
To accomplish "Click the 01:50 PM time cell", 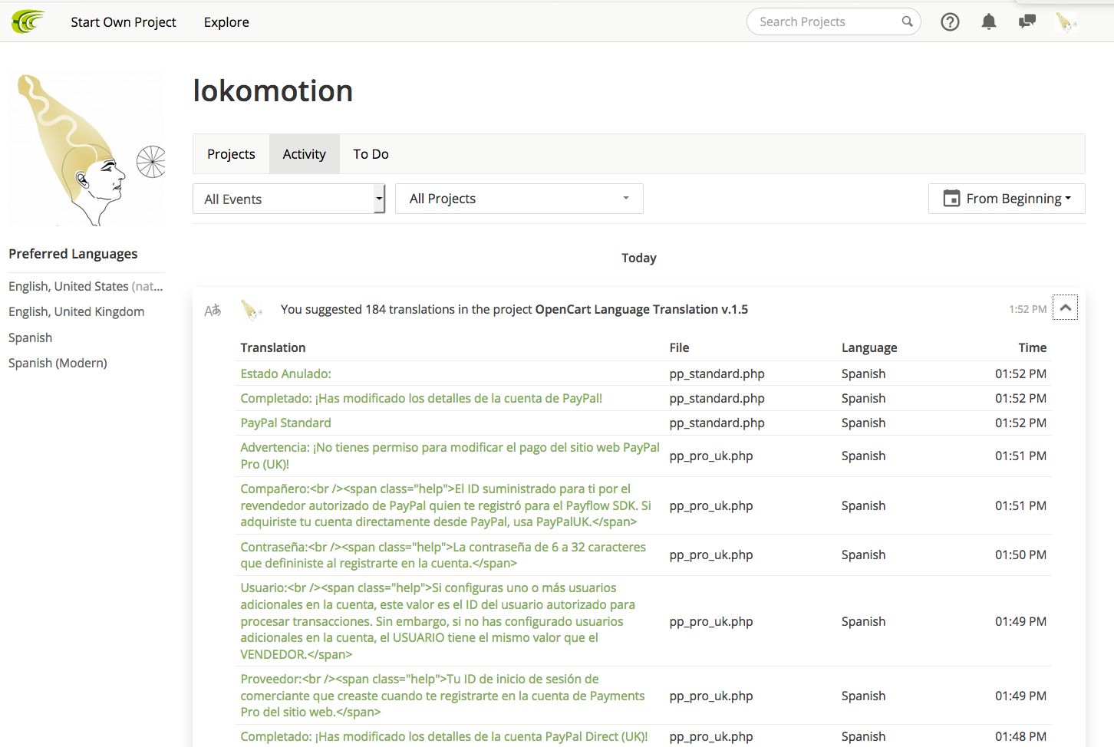I will coord(1020,554).
